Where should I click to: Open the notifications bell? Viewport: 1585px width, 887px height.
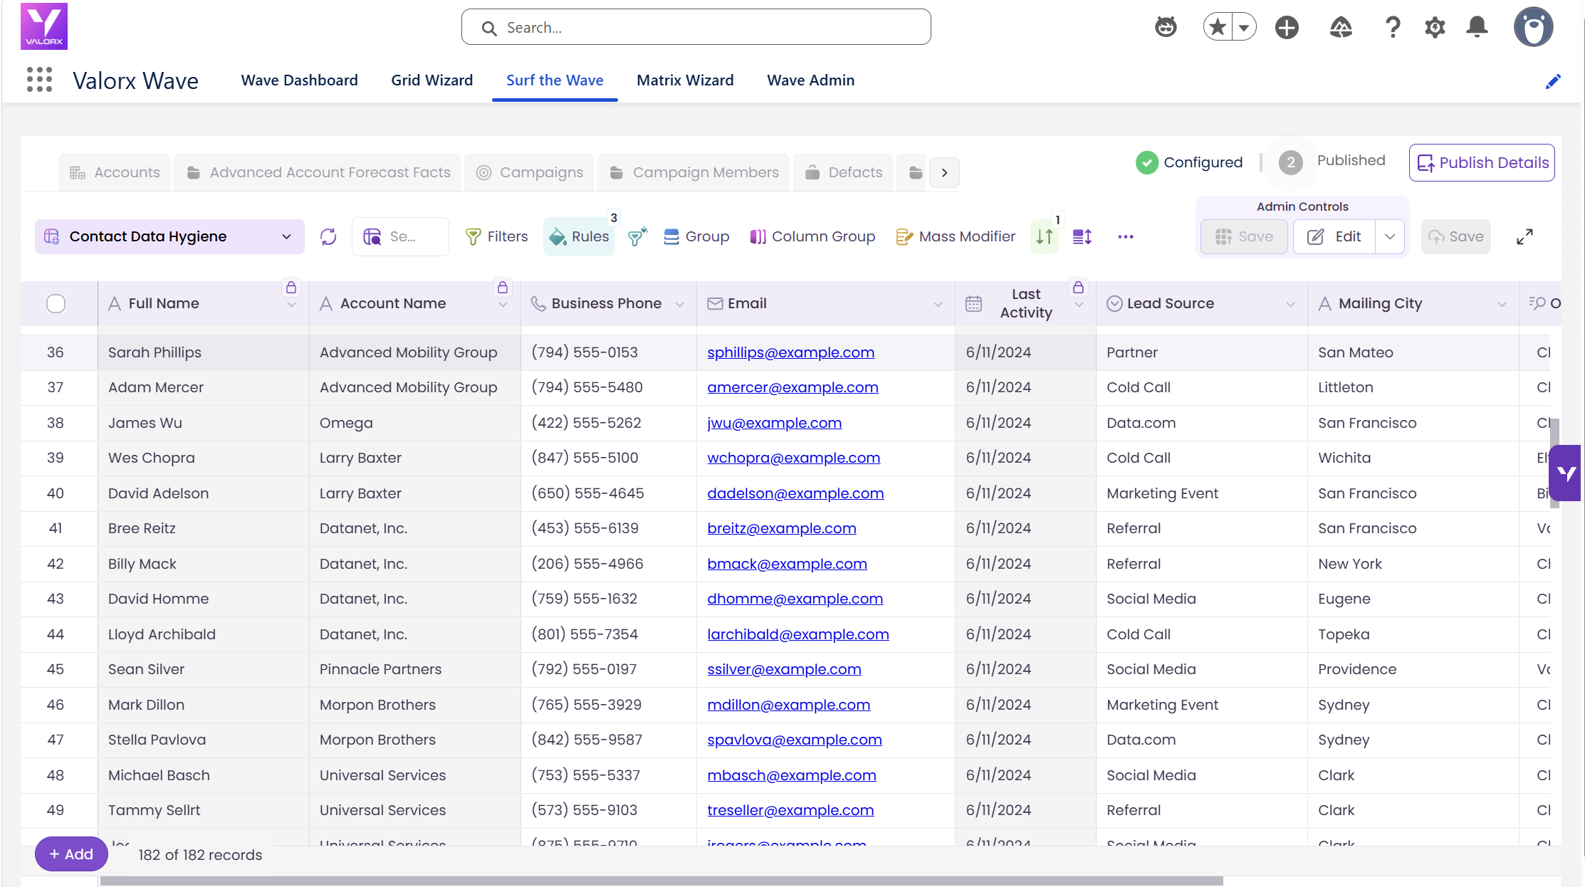tap(1477, 27)
